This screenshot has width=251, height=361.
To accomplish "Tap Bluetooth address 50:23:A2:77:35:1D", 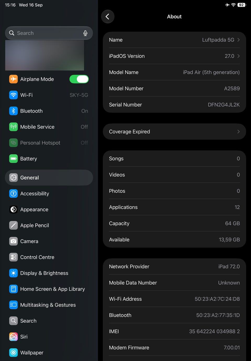I will click(x=218, y=315).
